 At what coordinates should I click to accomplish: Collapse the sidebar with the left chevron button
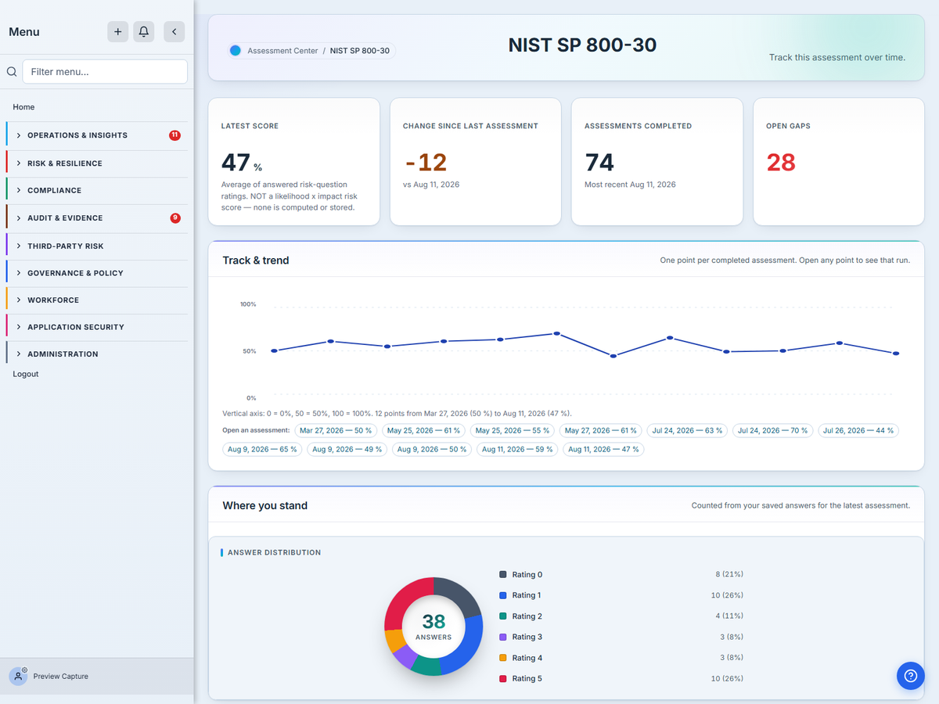(x=174, y=31)
